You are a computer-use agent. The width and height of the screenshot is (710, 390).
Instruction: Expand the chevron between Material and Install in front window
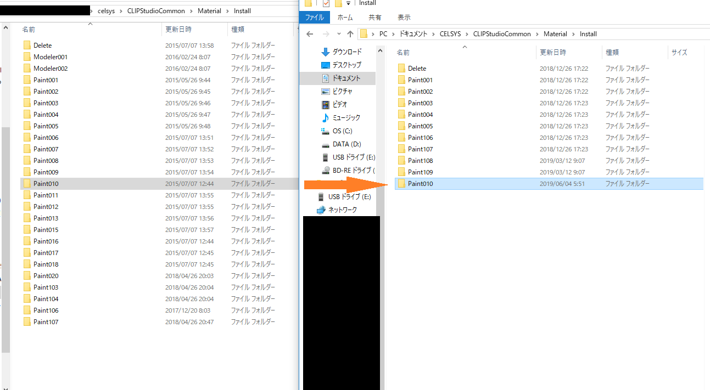[x=574, y=34]
